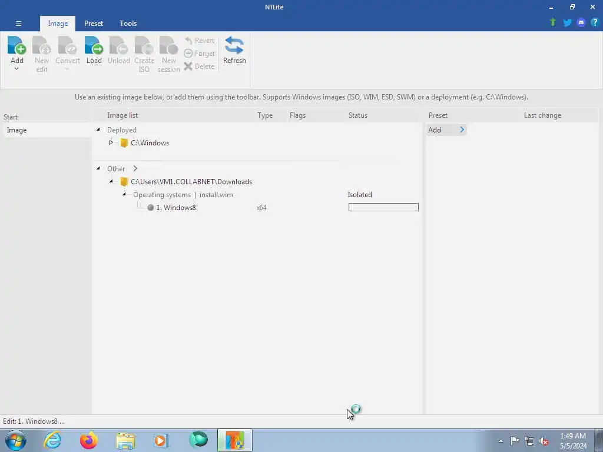Collapse the Operating systems install.wim node
This screenshot has height=452, width=603.
point(124,194)
